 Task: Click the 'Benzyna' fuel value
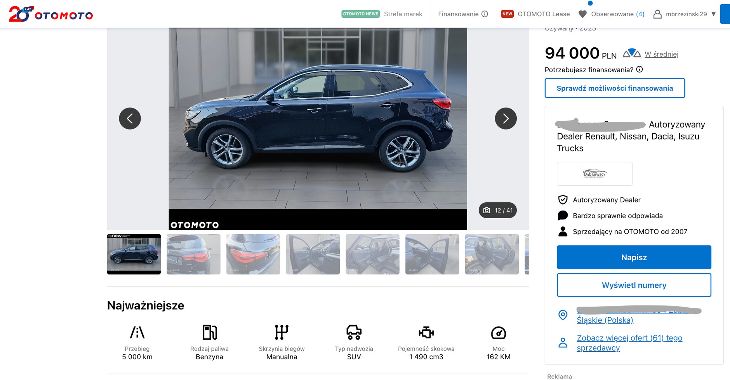click(x=209, y=357)
